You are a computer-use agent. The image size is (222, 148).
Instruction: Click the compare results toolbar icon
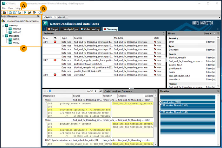(x=34, y=12)
